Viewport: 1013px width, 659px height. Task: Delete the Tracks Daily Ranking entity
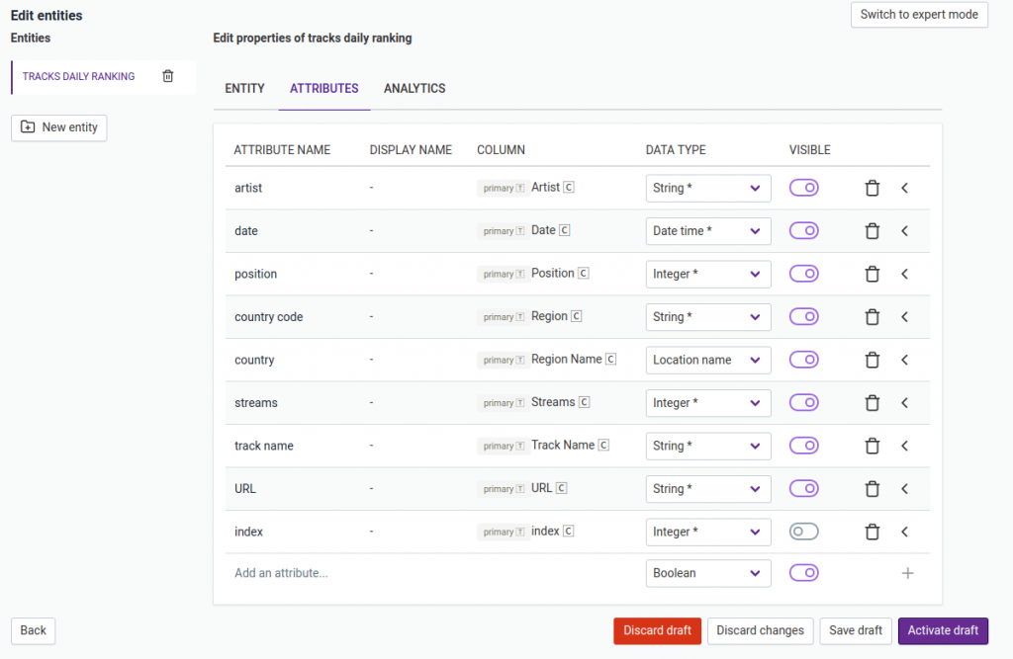(x=168, y=76)
